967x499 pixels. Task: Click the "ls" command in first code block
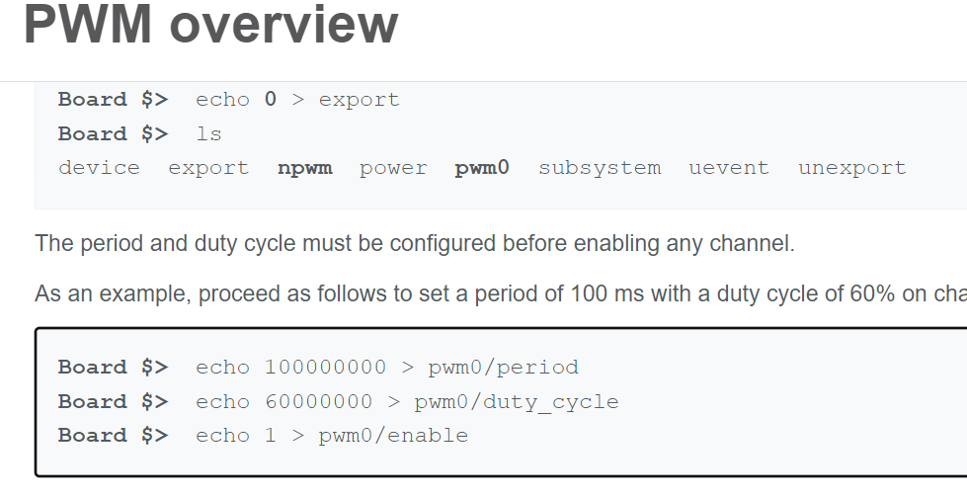coord(208,134)
